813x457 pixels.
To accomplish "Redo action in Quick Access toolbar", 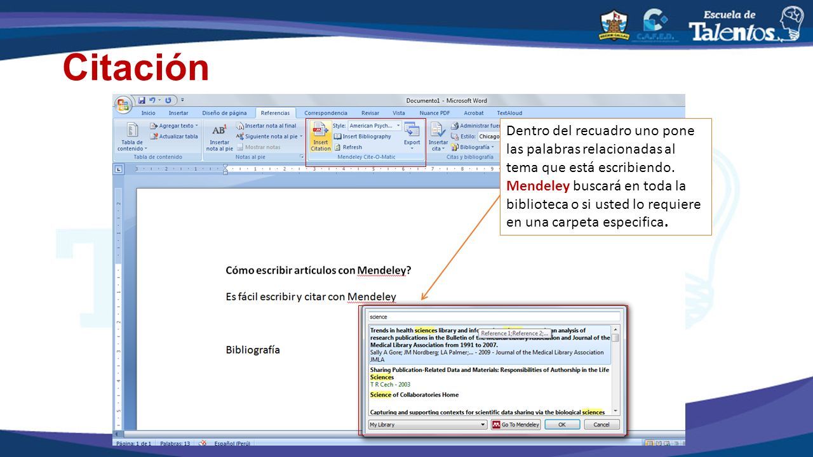I will [168, 100].
